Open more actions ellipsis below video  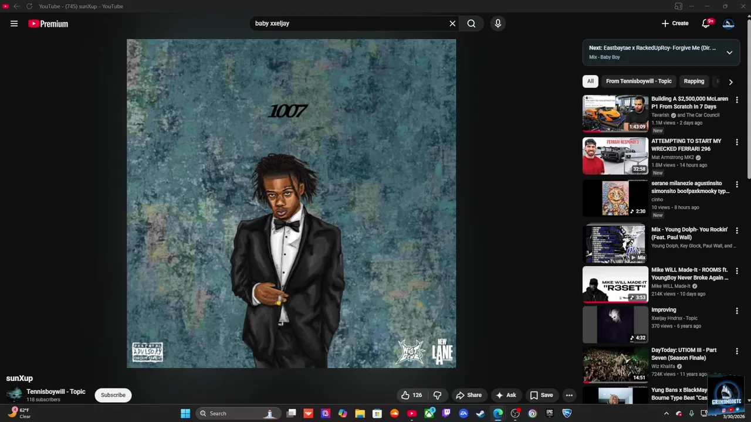click(x=569, y=395)
